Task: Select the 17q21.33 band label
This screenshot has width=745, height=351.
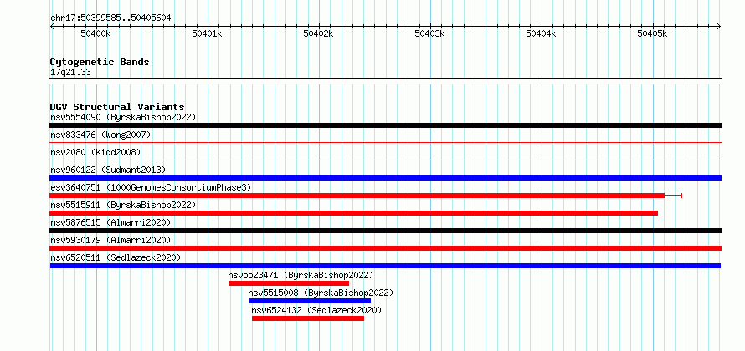Action: coord(70,72)
